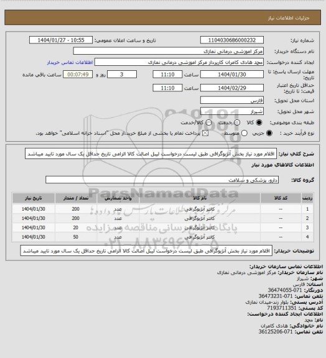326x358 pixels.
Task: Select item name in table row 3
Action: 200,228
